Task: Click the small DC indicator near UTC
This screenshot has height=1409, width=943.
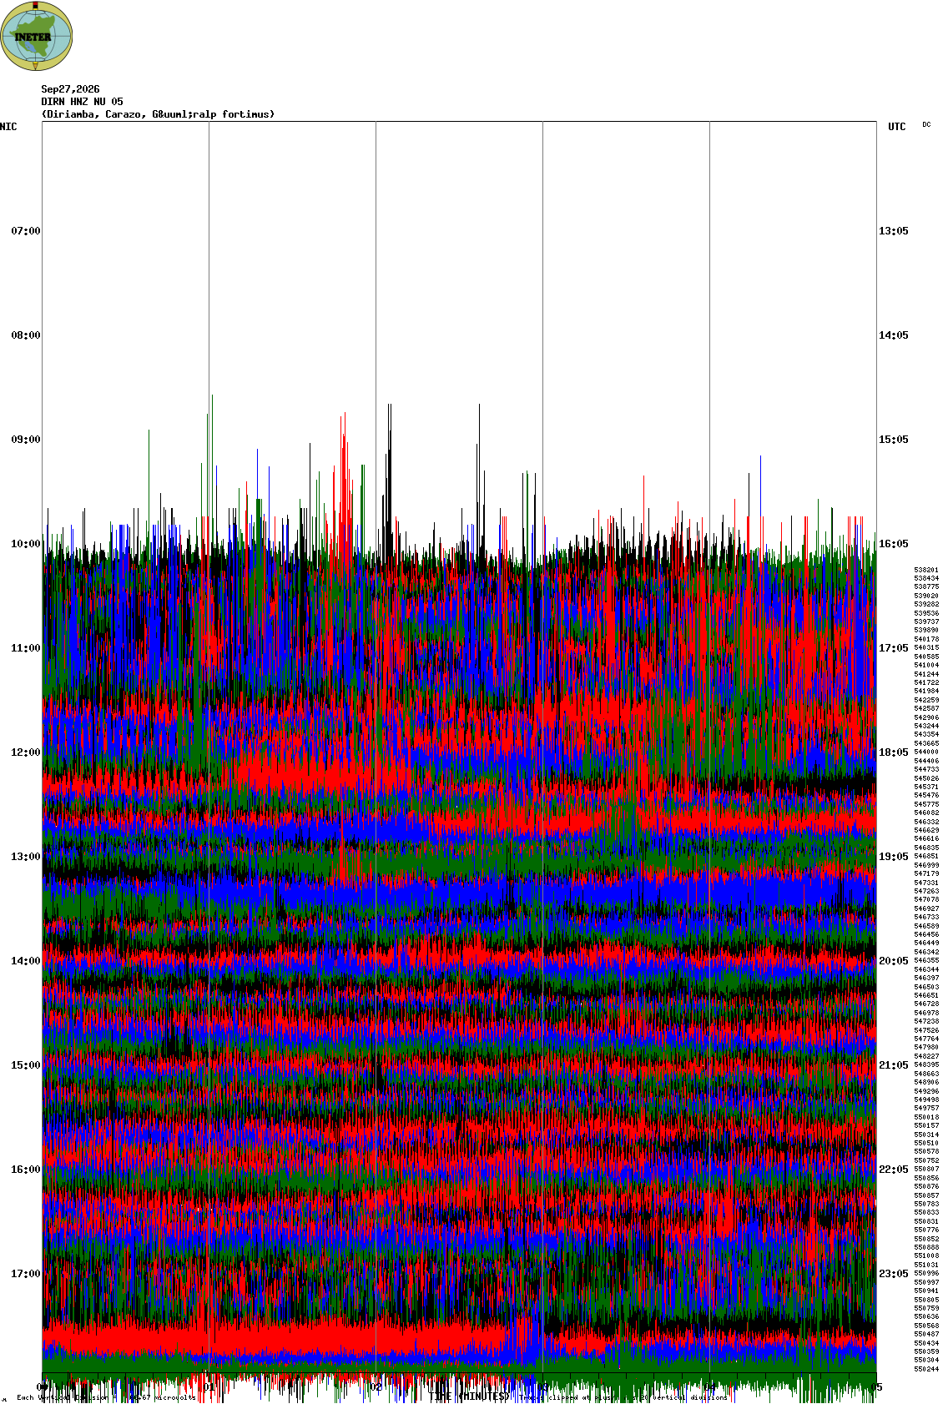Action: (x=926, y=124)
